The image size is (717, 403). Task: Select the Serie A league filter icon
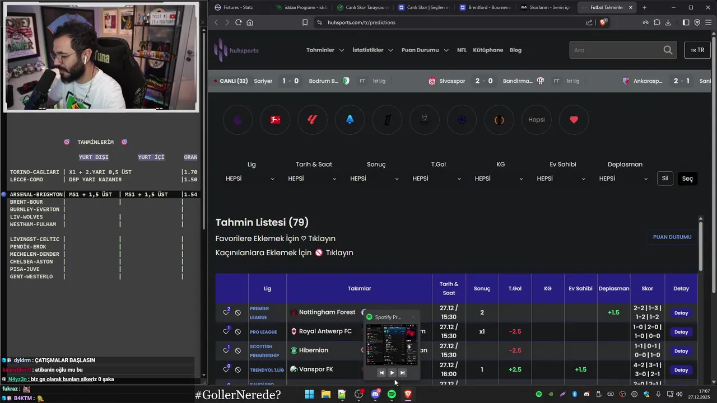click(350, 120)
